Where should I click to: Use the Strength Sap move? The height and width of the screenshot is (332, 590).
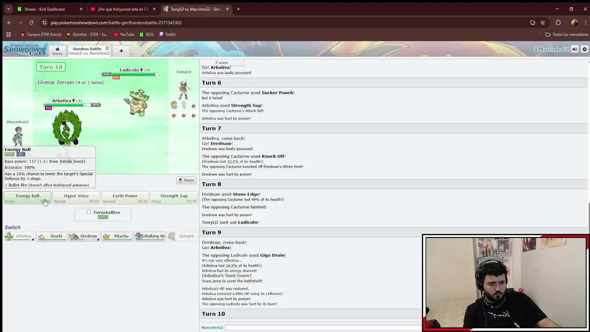[x=174, y=198]
